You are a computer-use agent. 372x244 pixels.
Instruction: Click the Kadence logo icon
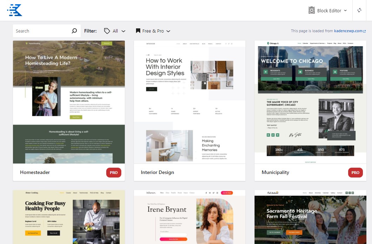15,10
